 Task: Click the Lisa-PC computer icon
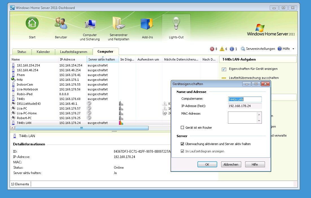click(13, 108)
